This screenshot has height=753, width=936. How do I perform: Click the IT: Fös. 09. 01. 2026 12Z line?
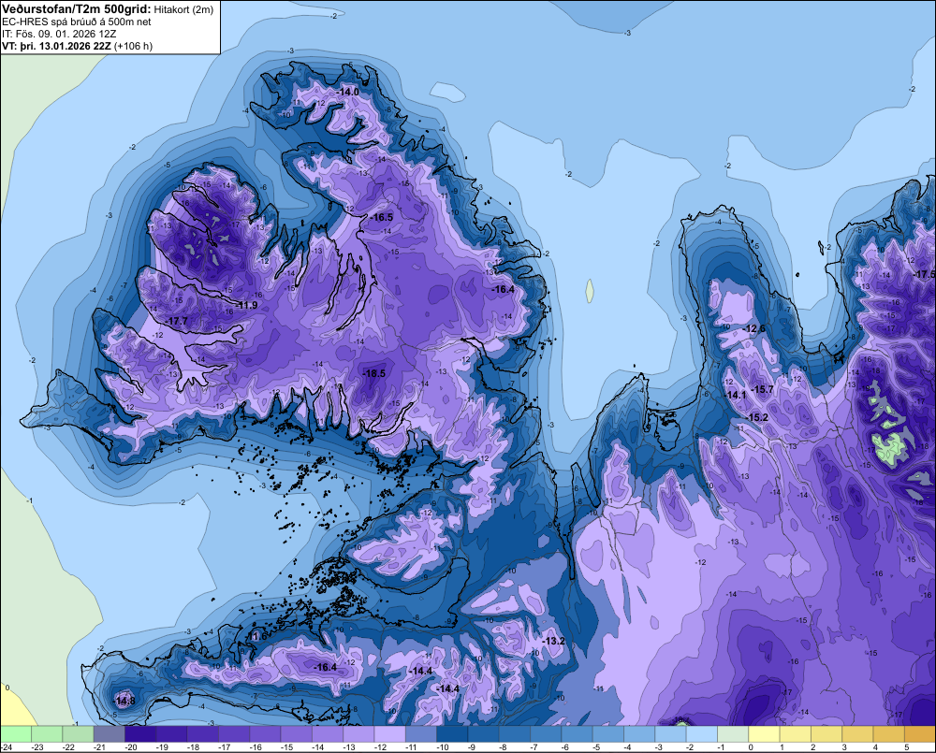[59, 34]
